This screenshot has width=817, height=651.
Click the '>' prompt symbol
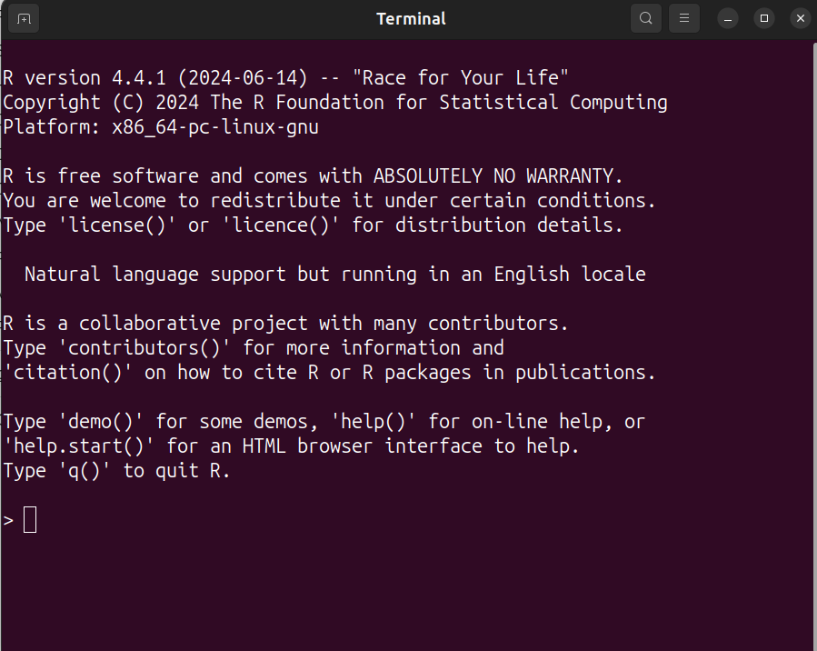click(x=7, y=518)
